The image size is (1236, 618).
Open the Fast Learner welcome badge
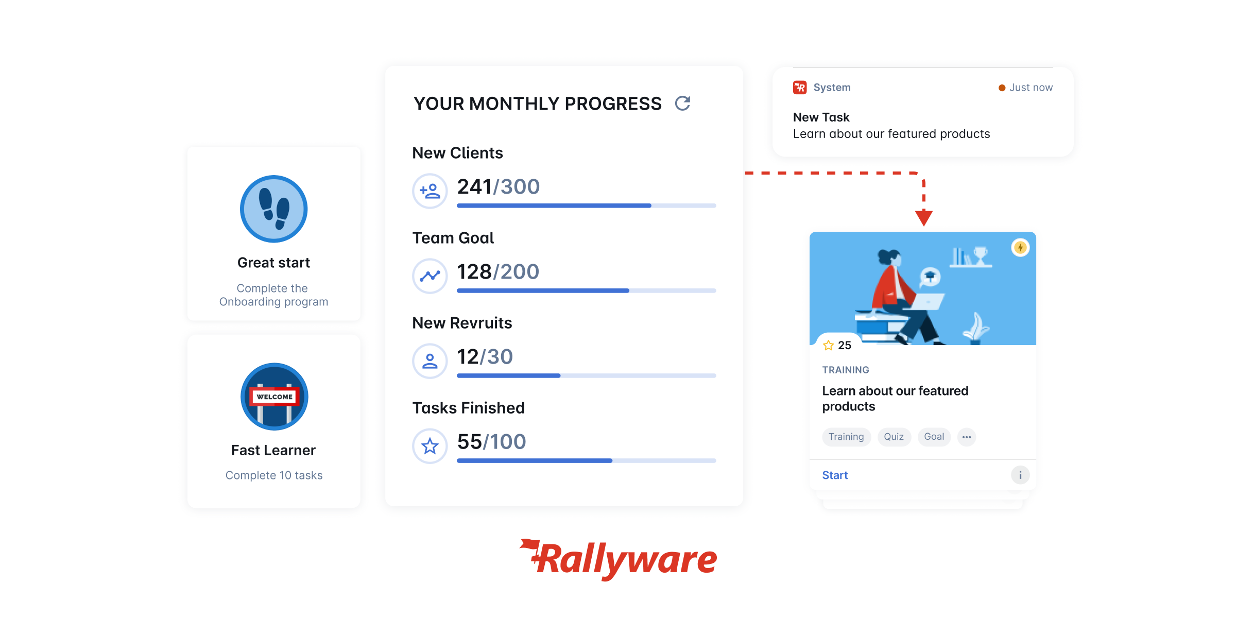[x=274, y=397]
